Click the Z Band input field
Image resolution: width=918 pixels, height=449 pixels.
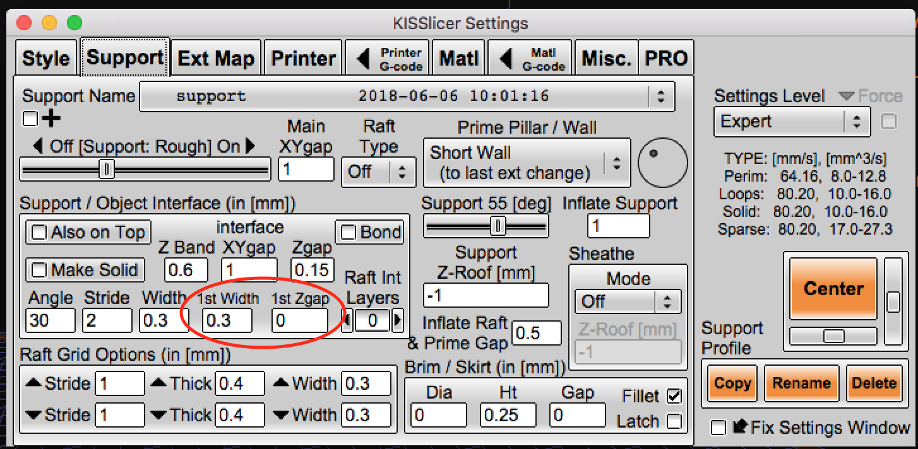[186, 270]
